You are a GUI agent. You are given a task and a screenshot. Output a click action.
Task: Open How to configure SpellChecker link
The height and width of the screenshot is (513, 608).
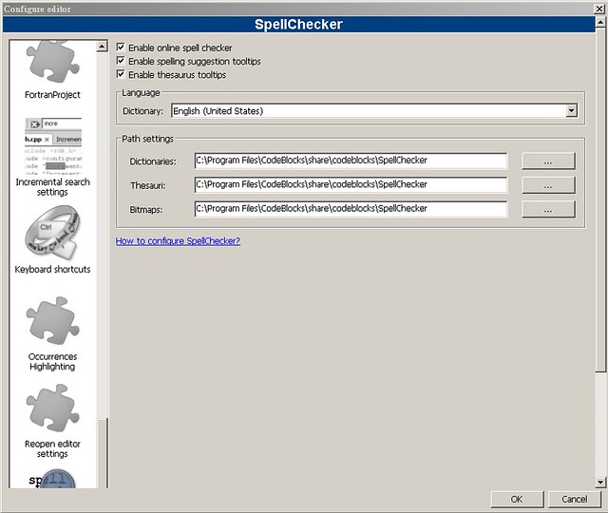pos(178,240)
